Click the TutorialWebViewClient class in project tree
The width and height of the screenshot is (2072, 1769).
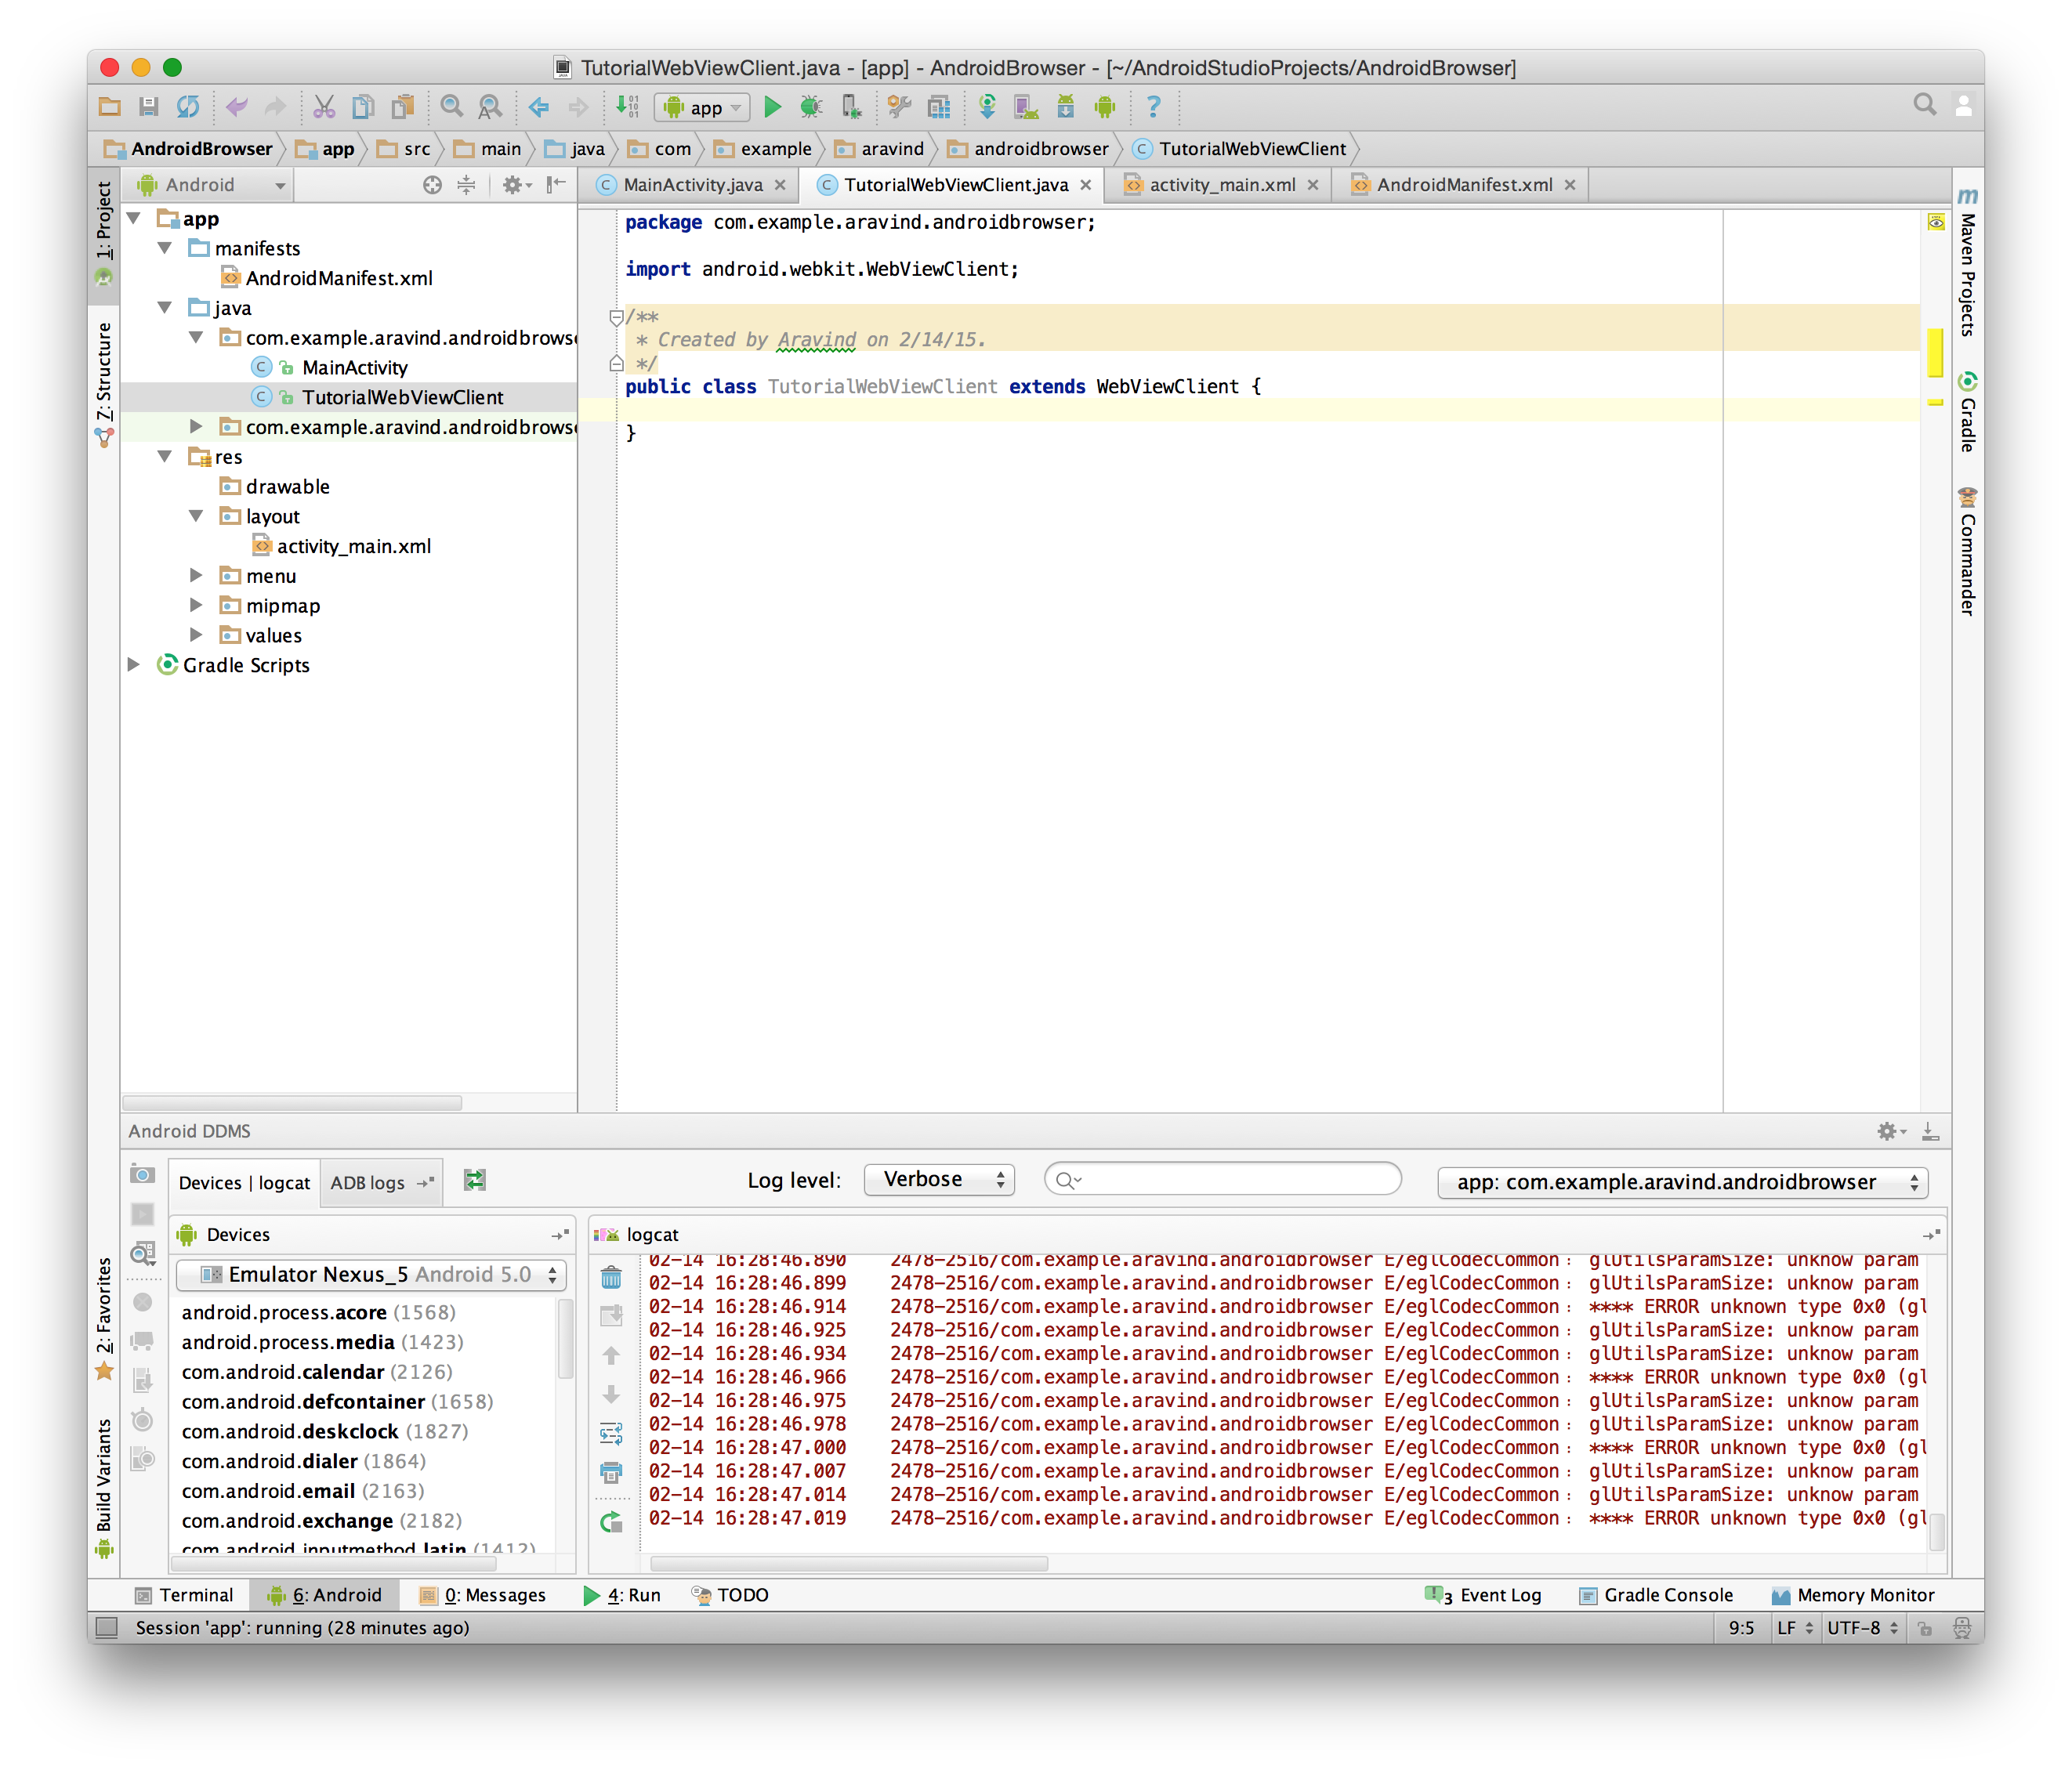(400, 396)
